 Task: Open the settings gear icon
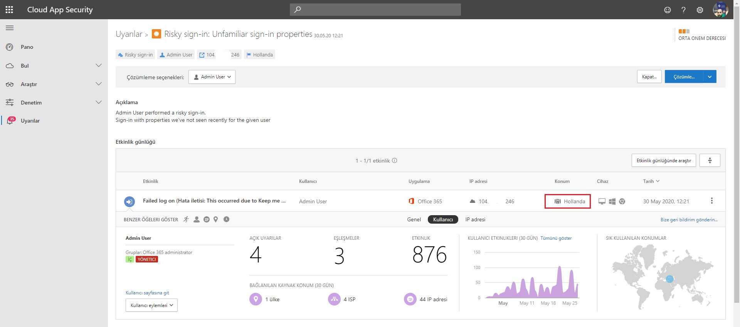pyautogui.click(x=700, y=10)
